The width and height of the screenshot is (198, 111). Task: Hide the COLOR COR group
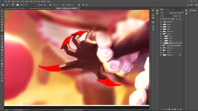coord(161,22)
